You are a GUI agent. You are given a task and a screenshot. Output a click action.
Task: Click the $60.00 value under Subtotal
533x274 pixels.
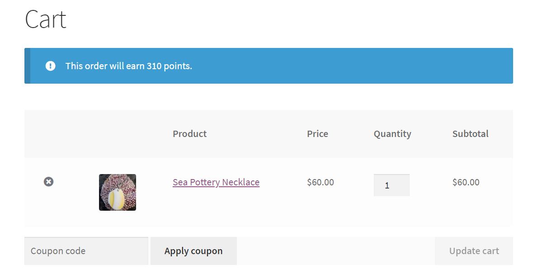point(466,182)
